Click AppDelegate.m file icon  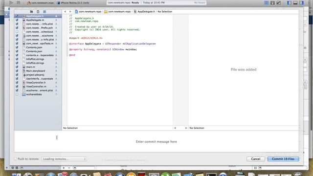24,20
